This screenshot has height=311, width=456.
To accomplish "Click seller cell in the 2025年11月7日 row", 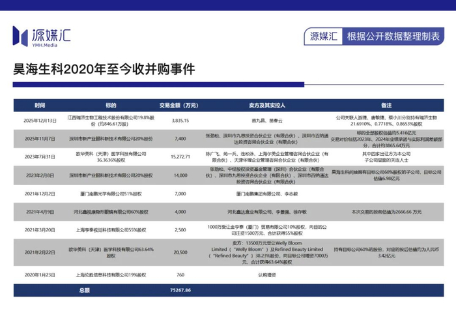I will coord(267,139).
